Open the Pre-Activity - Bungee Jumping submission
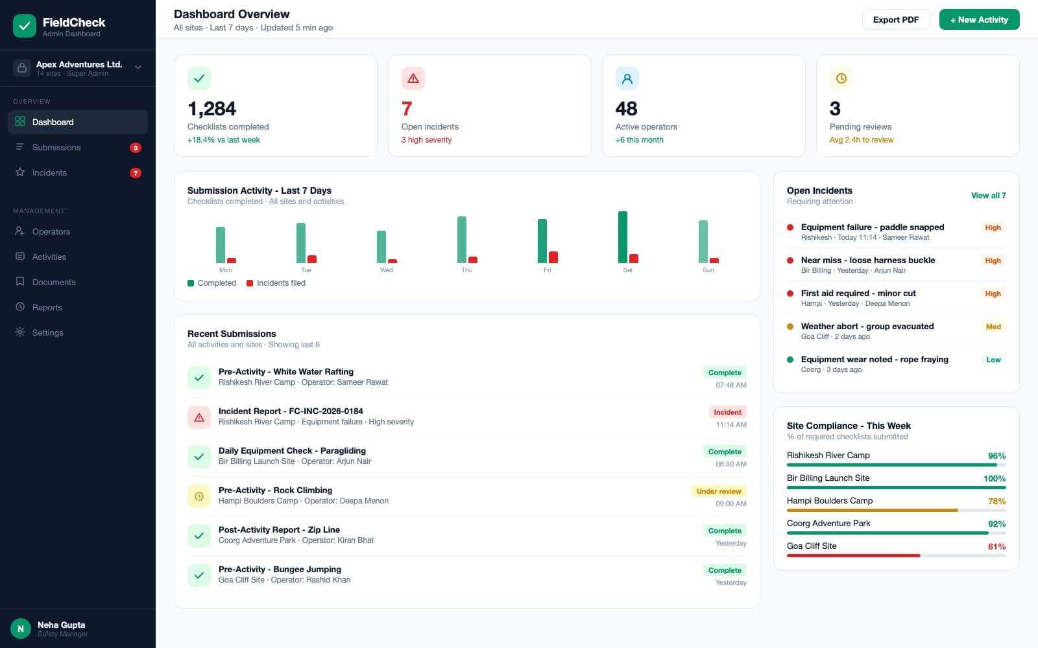 [467, 575]
